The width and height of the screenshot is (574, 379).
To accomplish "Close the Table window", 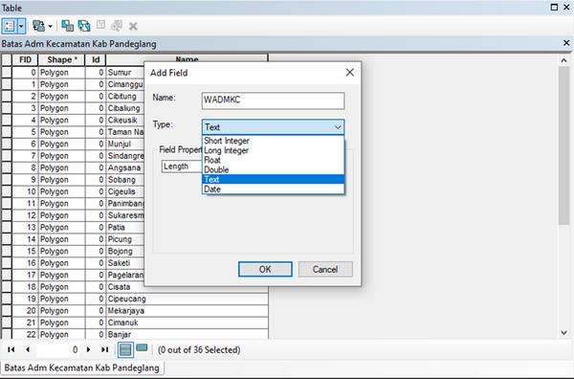I will click(x=566, y=7).
